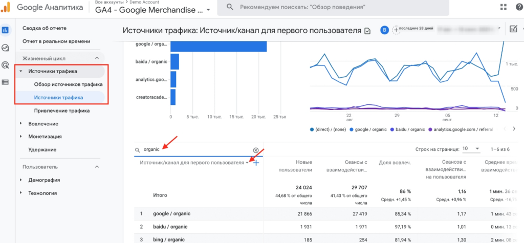The height and width of the screenshot is (243, 524).
Task: Click the 1 931 new users cell
Action: point(305,227)
